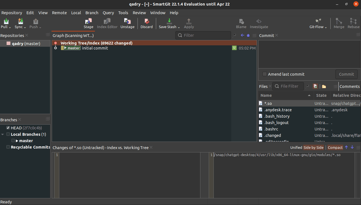
Task: Open the Query menu
Action: tap(108, 13)
